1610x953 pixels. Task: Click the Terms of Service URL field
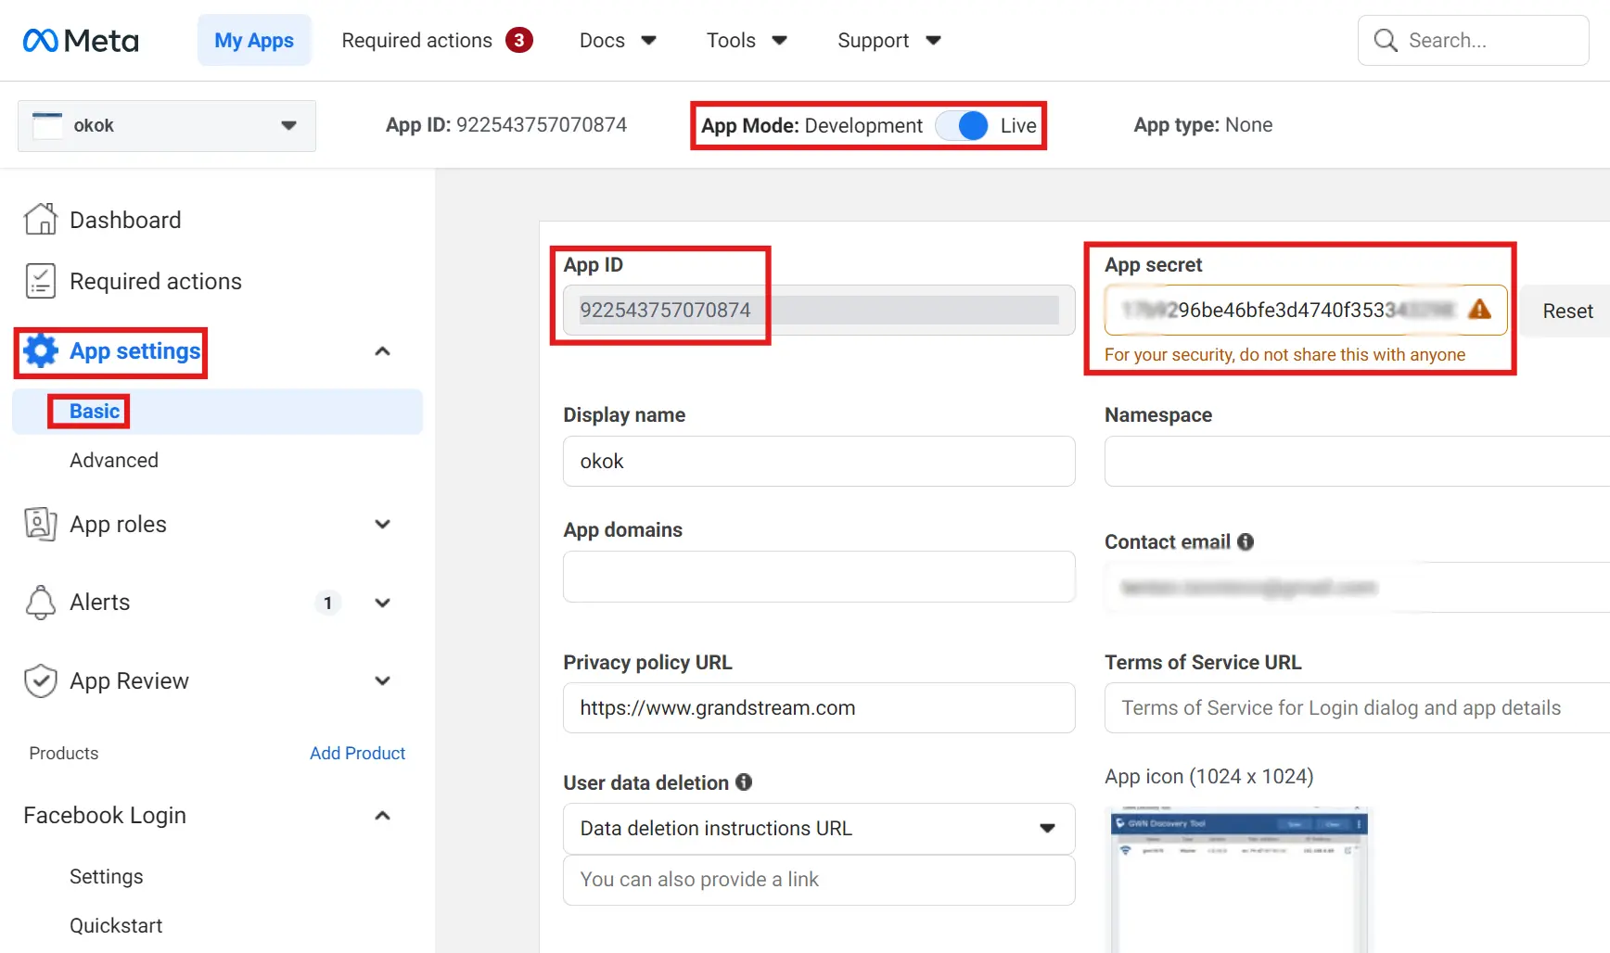pyautogui.click(x=1357, y=708)
